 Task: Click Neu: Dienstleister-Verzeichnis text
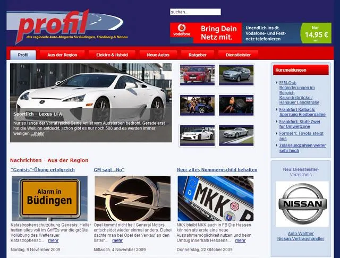301,172
